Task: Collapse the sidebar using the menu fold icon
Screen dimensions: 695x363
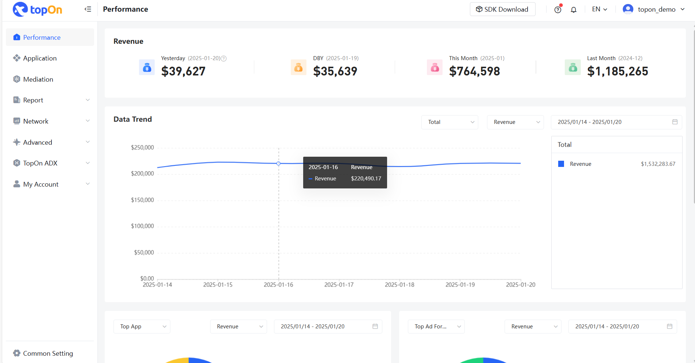Action: coord(88,9)
